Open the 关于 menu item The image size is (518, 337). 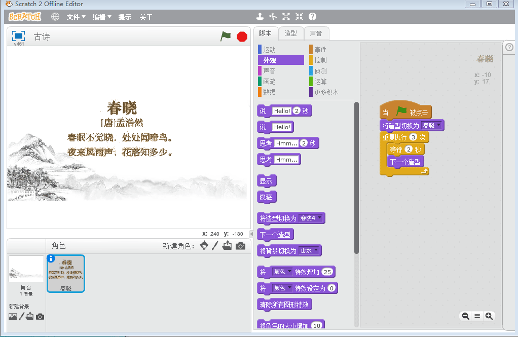[146, 17]
